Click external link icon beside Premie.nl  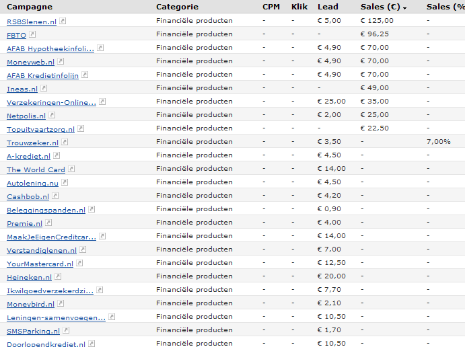click(x=48, y=223)
